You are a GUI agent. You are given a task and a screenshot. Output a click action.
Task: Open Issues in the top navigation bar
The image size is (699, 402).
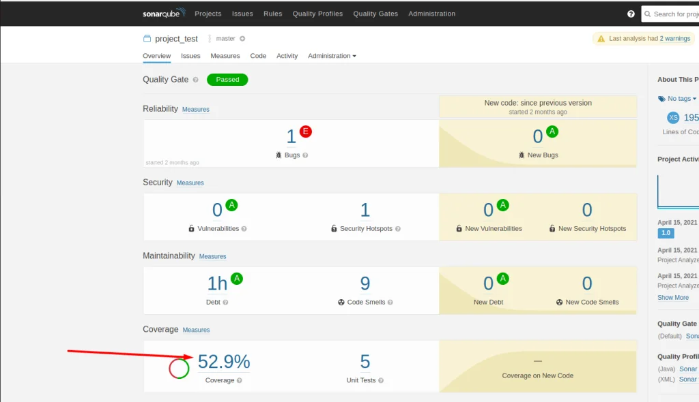pos(242,14)
